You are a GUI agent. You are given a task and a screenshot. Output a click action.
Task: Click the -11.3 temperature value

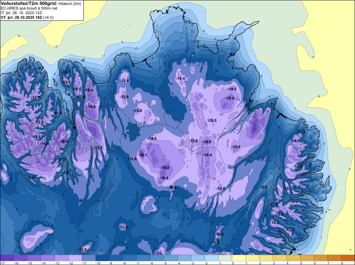58,113
